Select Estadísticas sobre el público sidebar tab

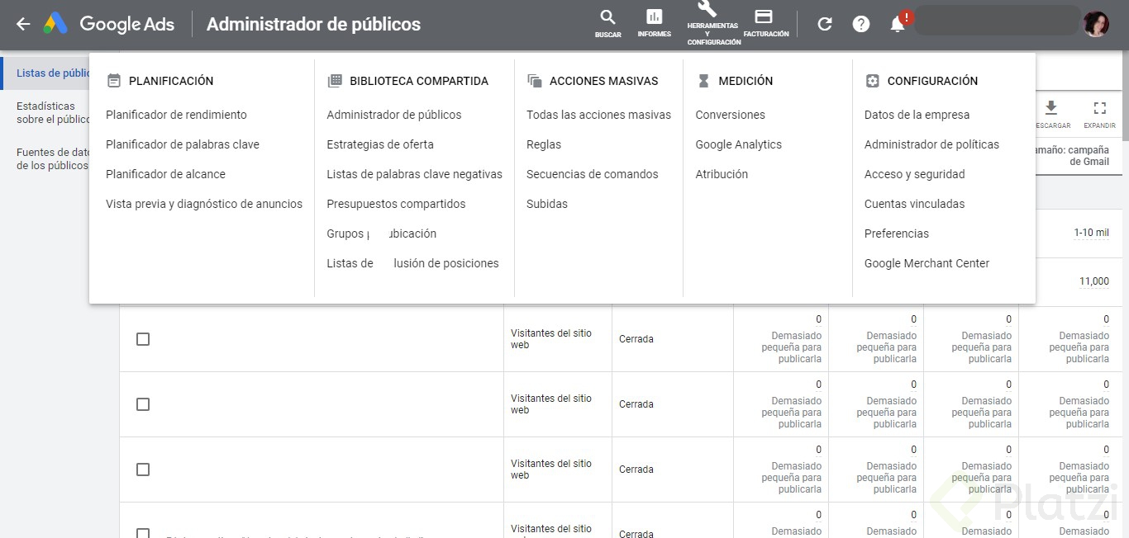(53, 112)
